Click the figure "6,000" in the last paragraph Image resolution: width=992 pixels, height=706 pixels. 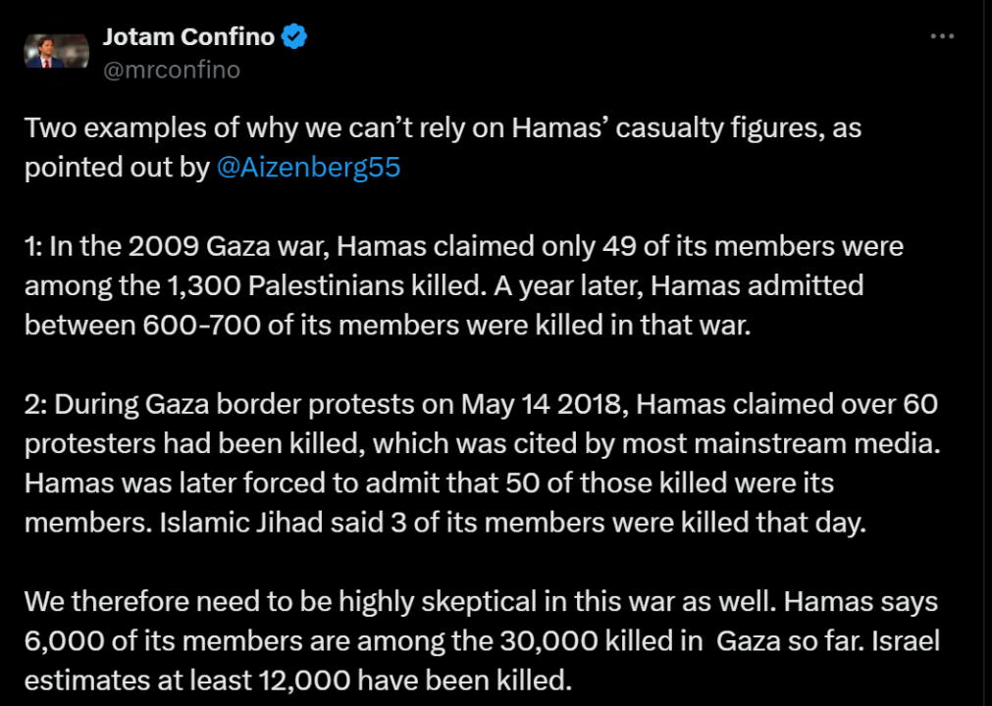61,640
